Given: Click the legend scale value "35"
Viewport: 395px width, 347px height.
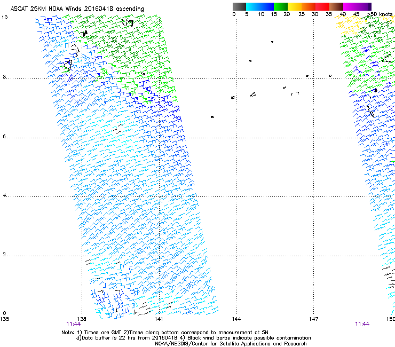Looking at the screenshot, I should 329,14.
